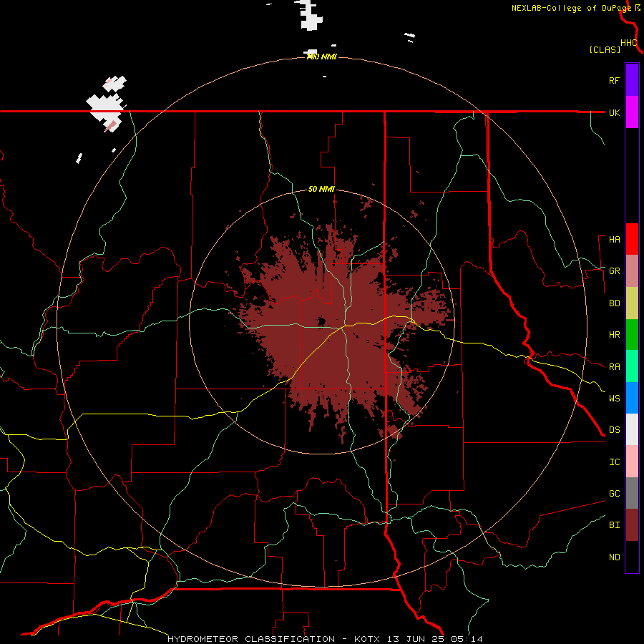This screenshot has height=644, width=644.
Task: Select the BD yellow legend swatch
Action: tap(632, 303)
